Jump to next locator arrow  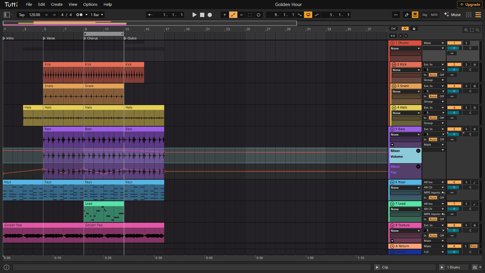[406, 36]
